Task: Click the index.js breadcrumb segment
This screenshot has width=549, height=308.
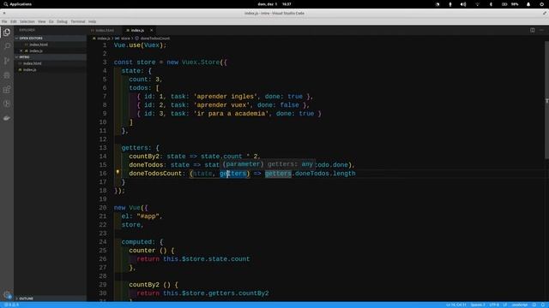Action: (x=103, y=38)
